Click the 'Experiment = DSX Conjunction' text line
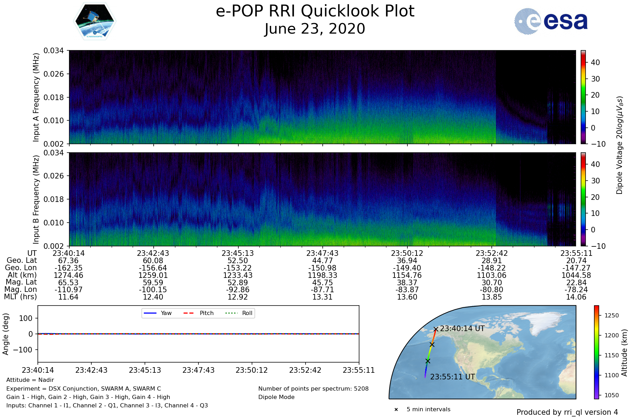 (84, 388)
